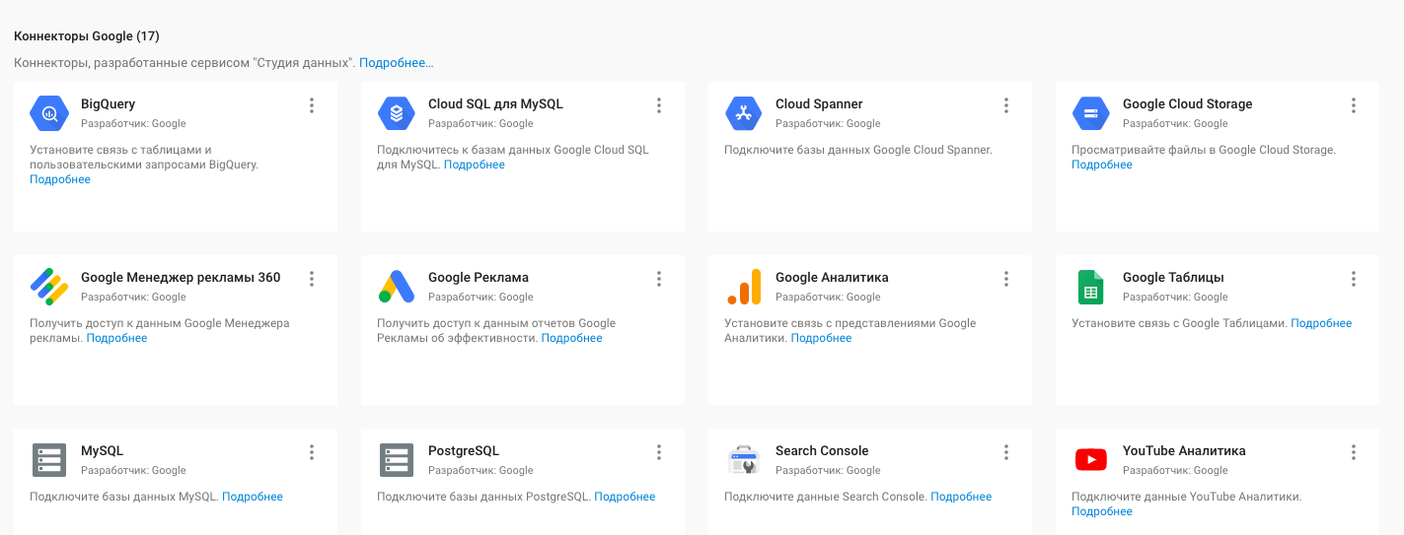Click the Google Cloud Storage icon
This screenshot has height=535, width=1404.
point(1091,113)
